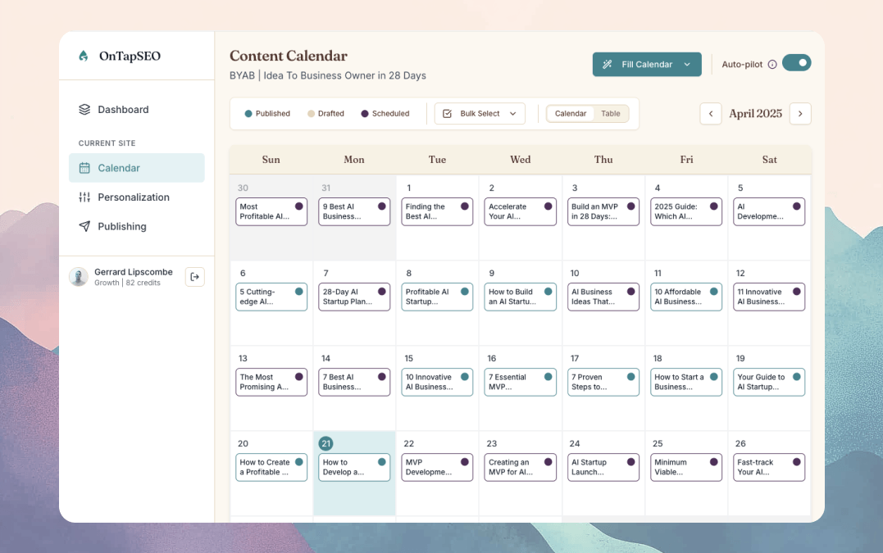Viewport: 883px width, 553px height.
Task: Click the OnTapSEO flame logo icon
Action: 83,57
